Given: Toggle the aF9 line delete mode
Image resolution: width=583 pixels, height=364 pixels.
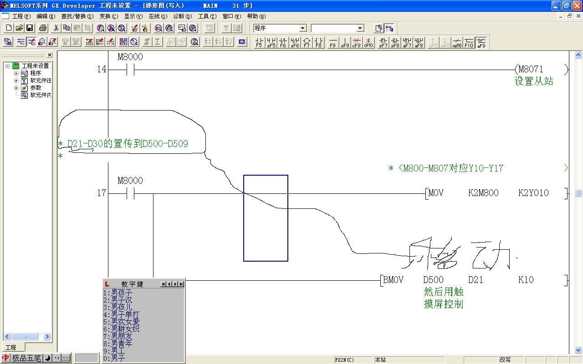Looking at the screenshot, I should coord(481,42).
